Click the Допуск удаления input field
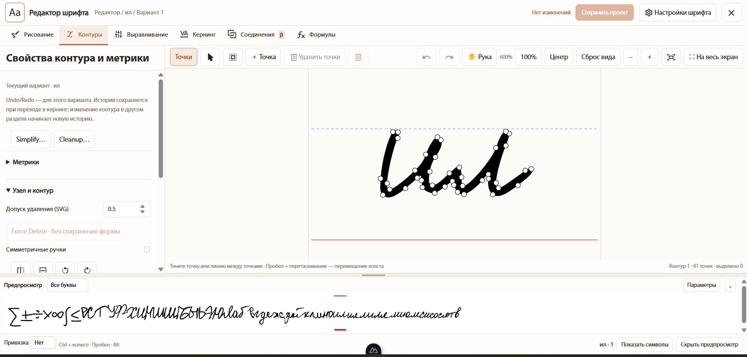The height and width of the screenshot is (357, 747). 127,209
